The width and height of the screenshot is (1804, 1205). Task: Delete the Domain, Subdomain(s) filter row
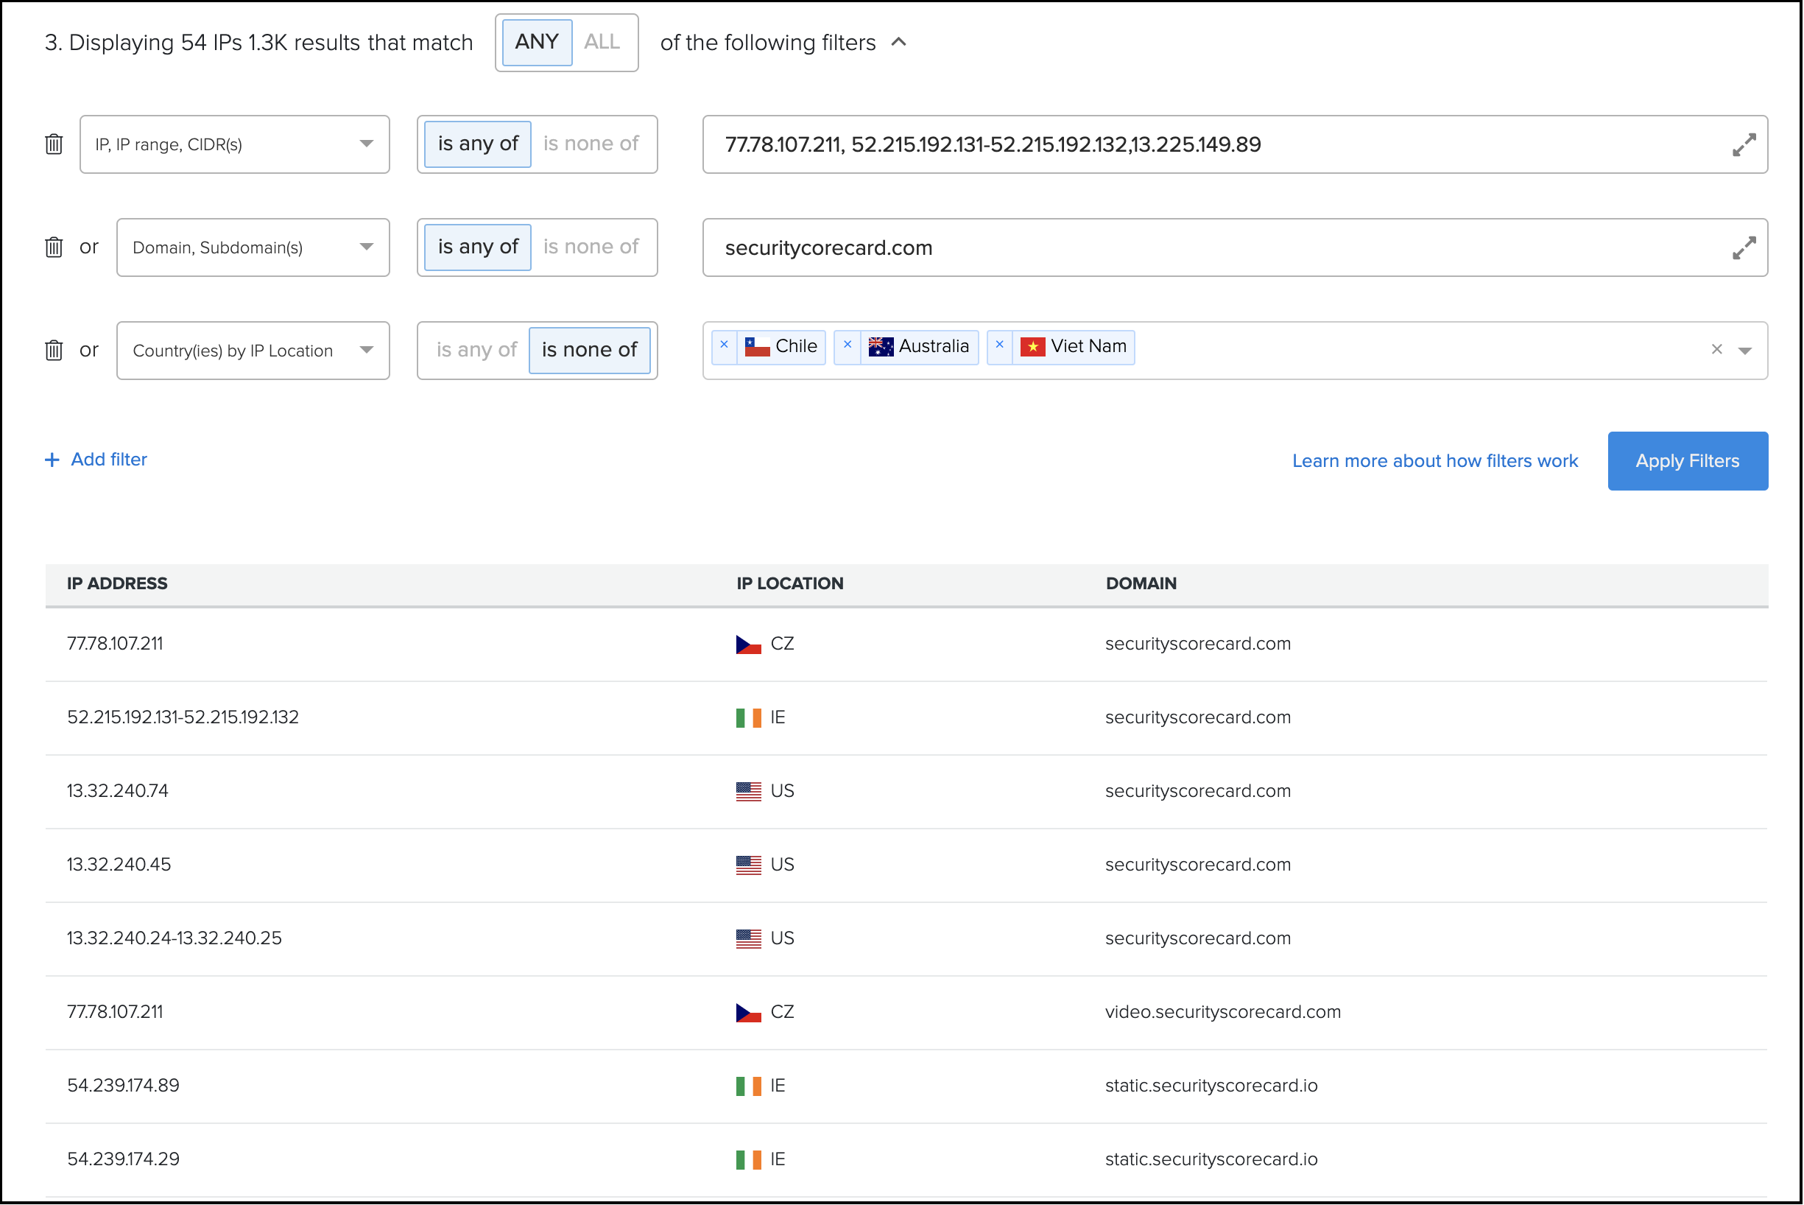click(x=54, y=247)
